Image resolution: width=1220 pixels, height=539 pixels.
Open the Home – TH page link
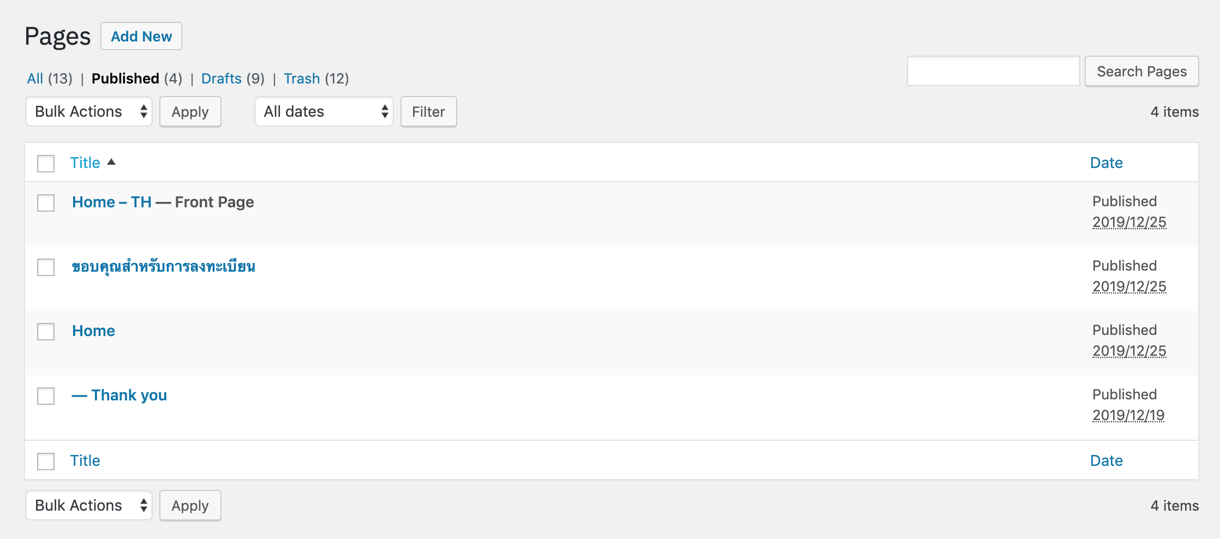112,202
